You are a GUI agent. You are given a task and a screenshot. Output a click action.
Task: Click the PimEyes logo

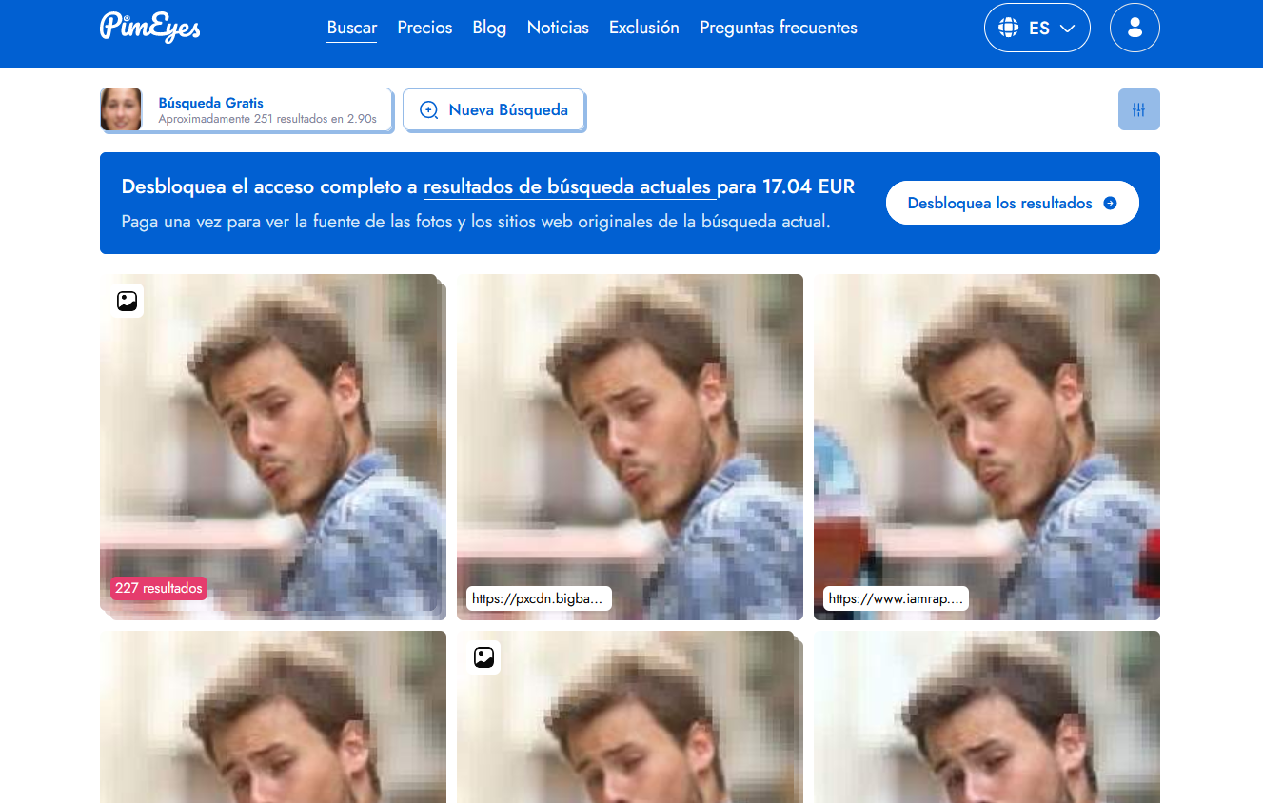[149, 27]
